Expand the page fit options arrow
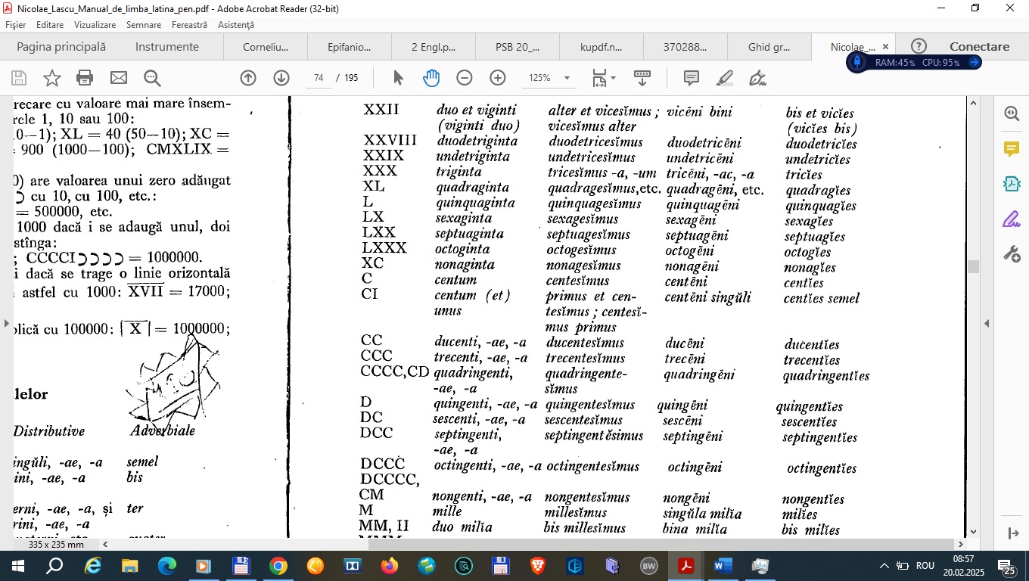This screenshot has height=581, width=1029. tap(614, 78)
